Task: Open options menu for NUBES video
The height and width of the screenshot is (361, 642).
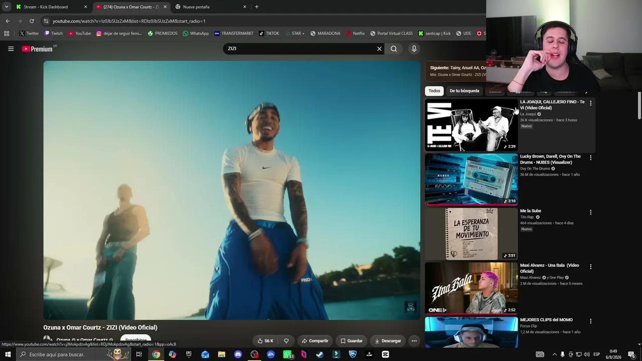Action: tap(590, 157)
